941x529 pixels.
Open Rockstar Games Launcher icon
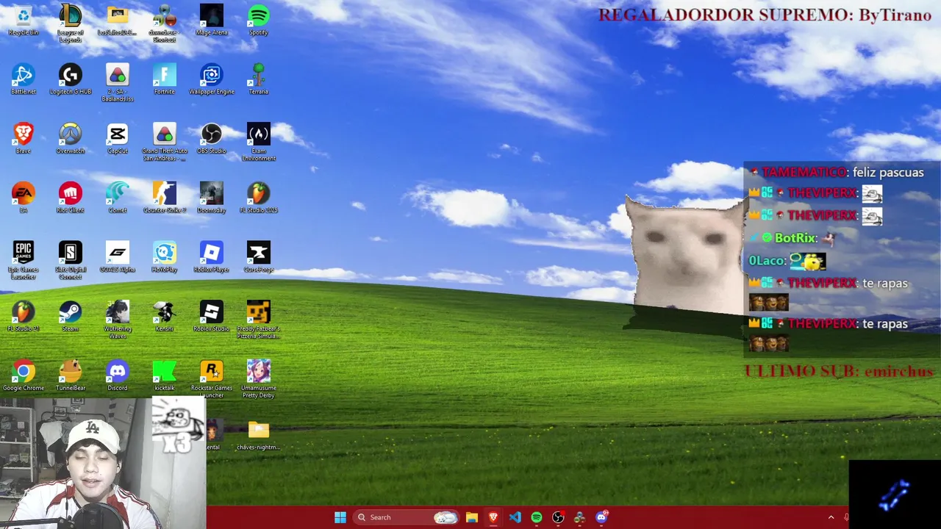click(212, 379)
